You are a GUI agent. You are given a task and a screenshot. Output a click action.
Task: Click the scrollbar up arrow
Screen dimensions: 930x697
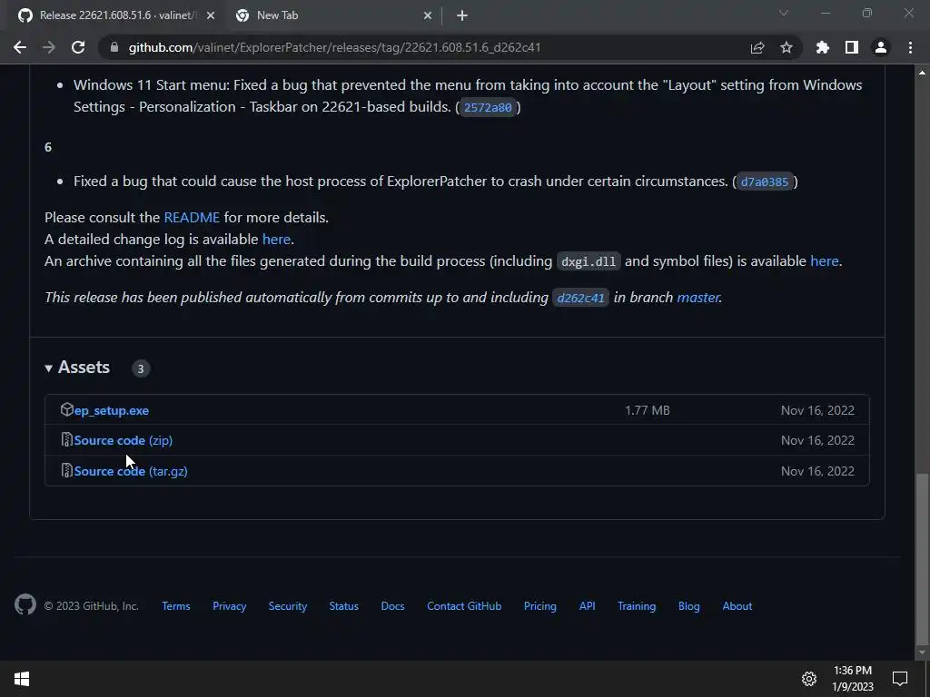pos(922,73)
